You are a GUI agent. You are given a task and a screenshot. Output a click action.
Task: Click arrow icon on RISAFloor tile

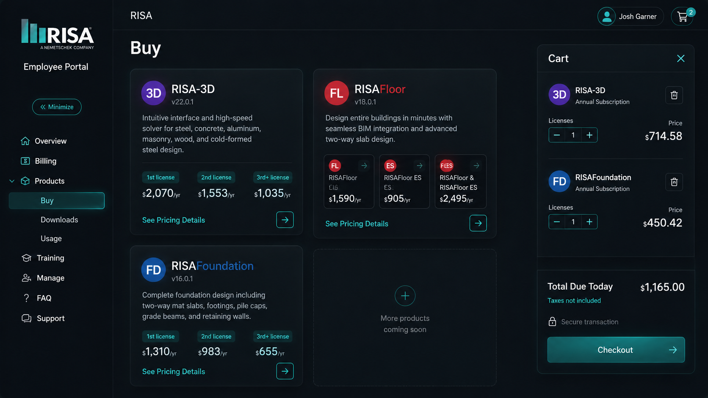364,166
